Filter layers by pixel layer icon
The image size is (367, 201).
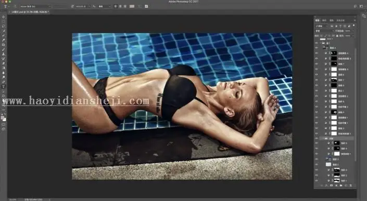click(x=332, y=26)
